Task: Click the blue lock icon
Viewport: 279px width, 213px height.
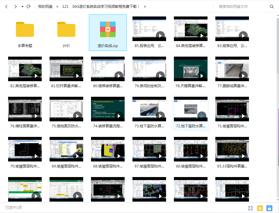Action: (269, 208)
